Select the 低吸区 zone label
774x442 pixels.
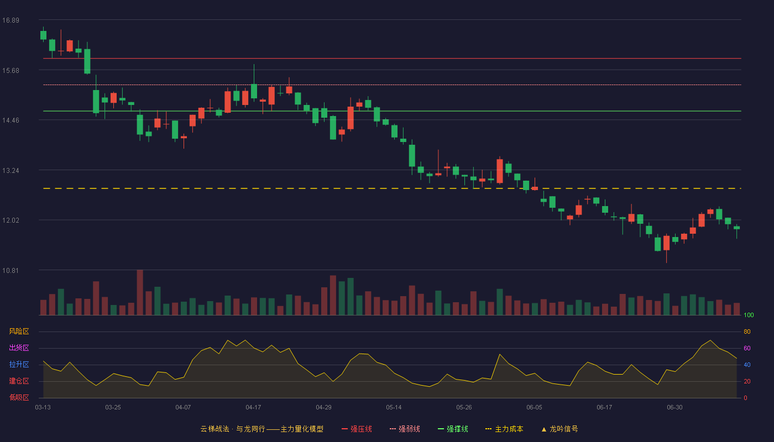pyautogui.click(x=19, y=397)
